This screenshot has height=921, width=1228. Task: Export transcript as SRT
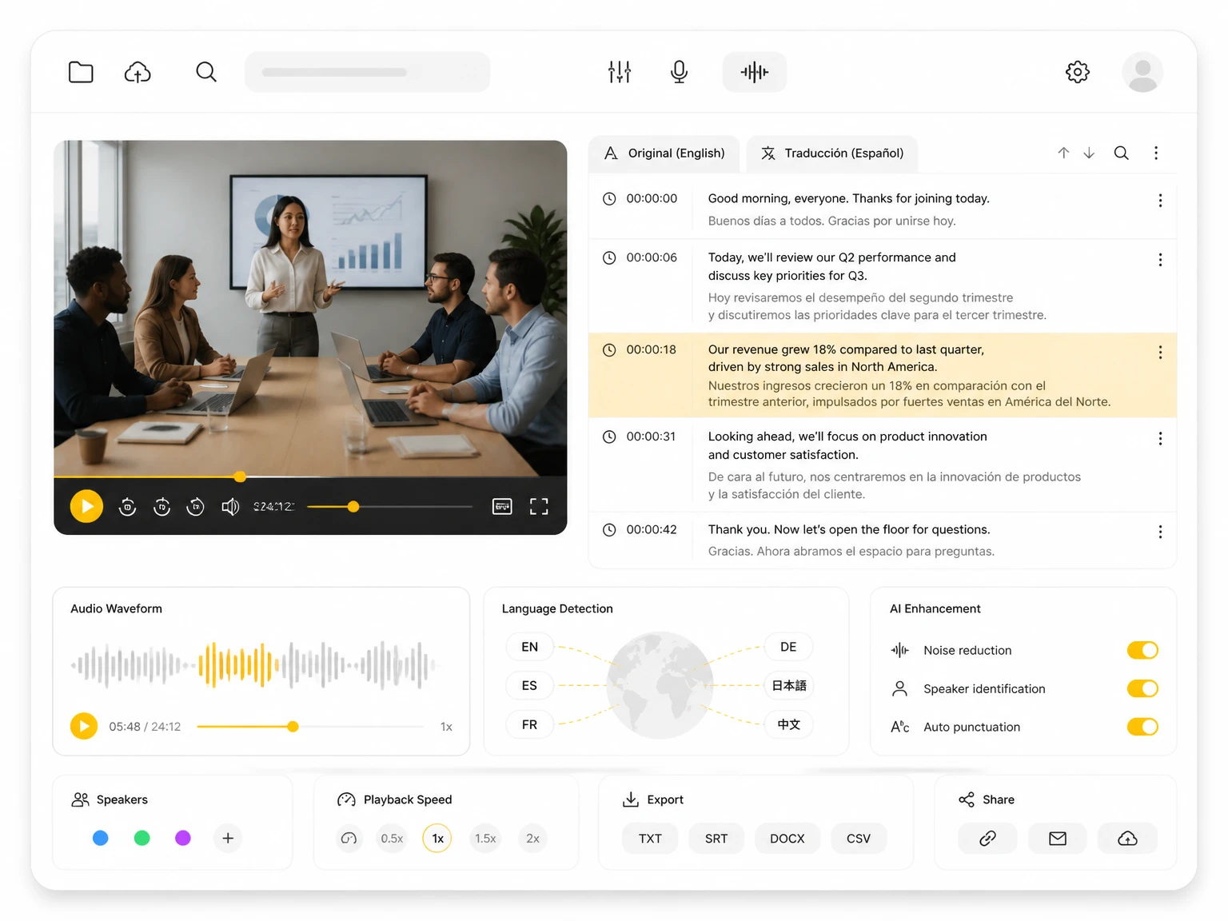click(716, 838)
